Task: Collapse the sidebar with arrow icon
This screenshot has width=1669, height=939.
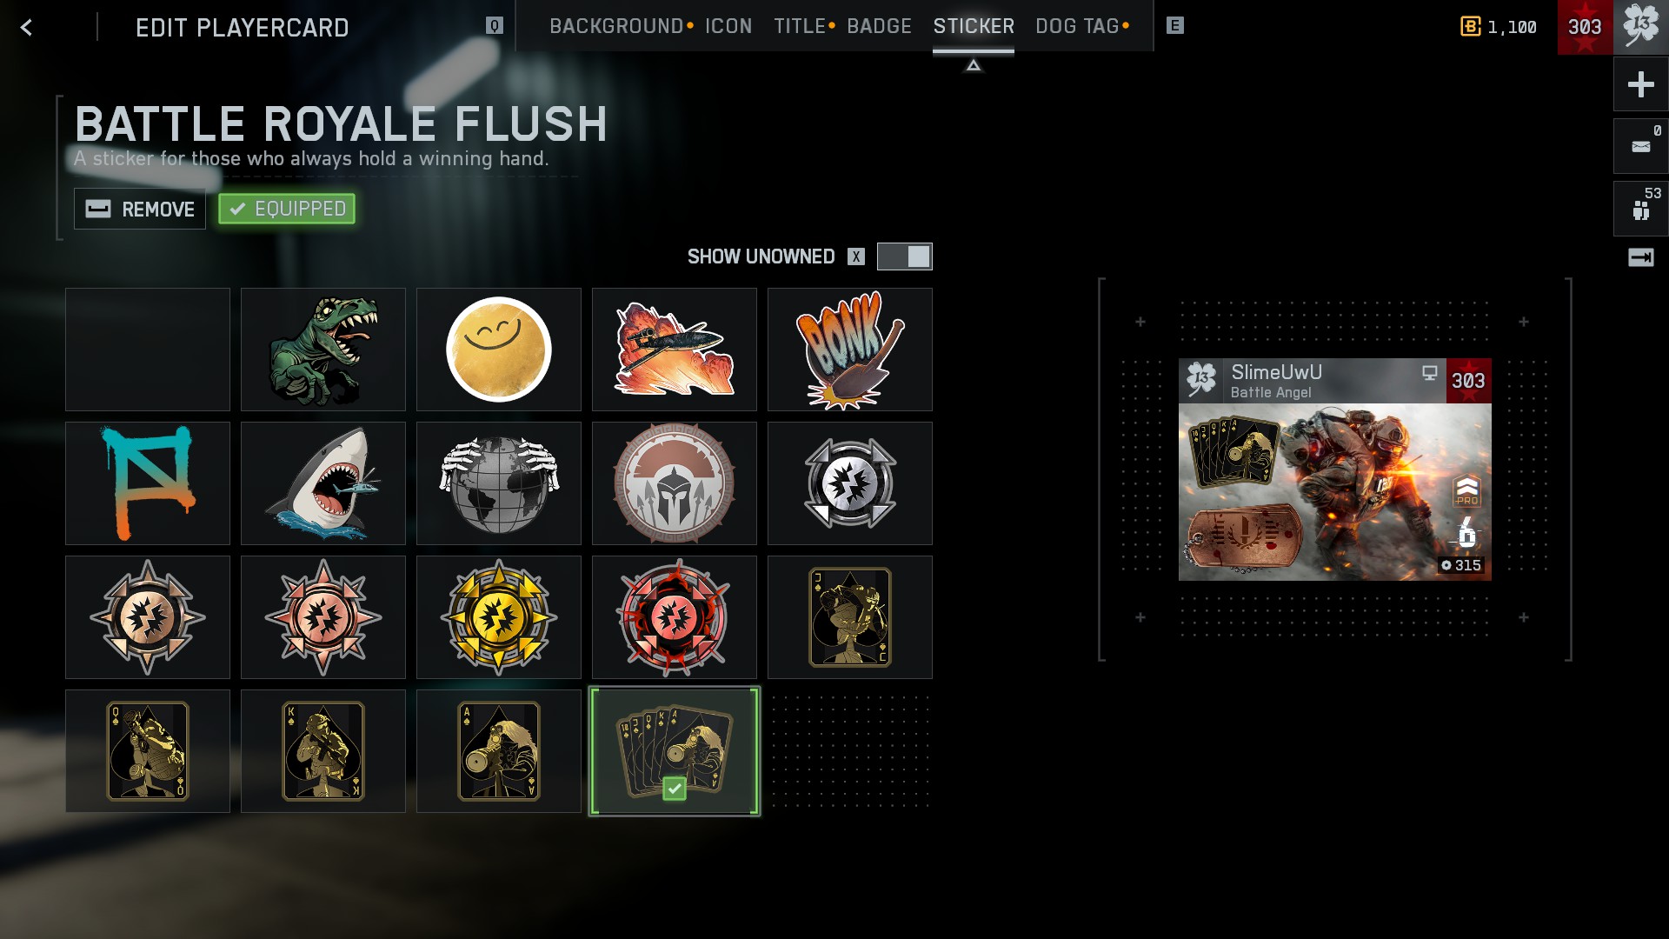Action: tap(1641, 257)
